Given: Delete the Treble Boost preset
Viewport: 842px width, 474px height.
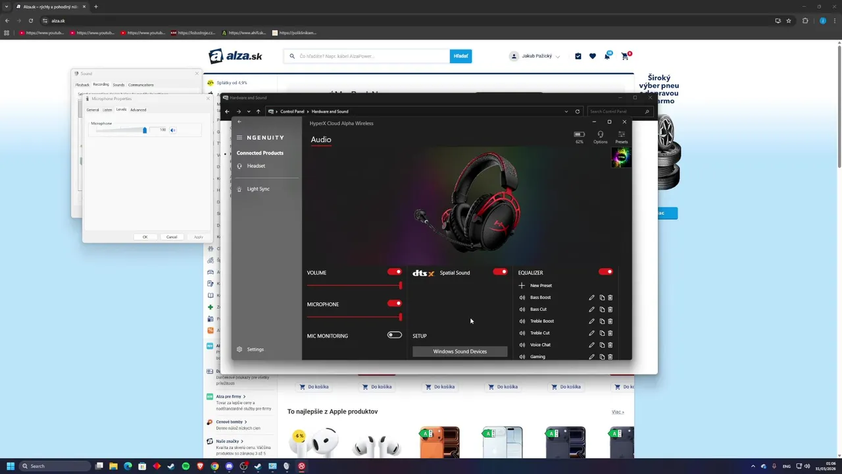Looking at the screenshot, I should [x=610, y=321].
